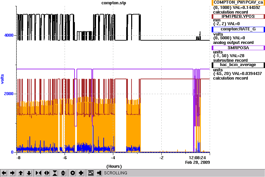Screen dimensions: 265x177
Task: Click the -8 hours x-axis tick
Action: point(18,158)
